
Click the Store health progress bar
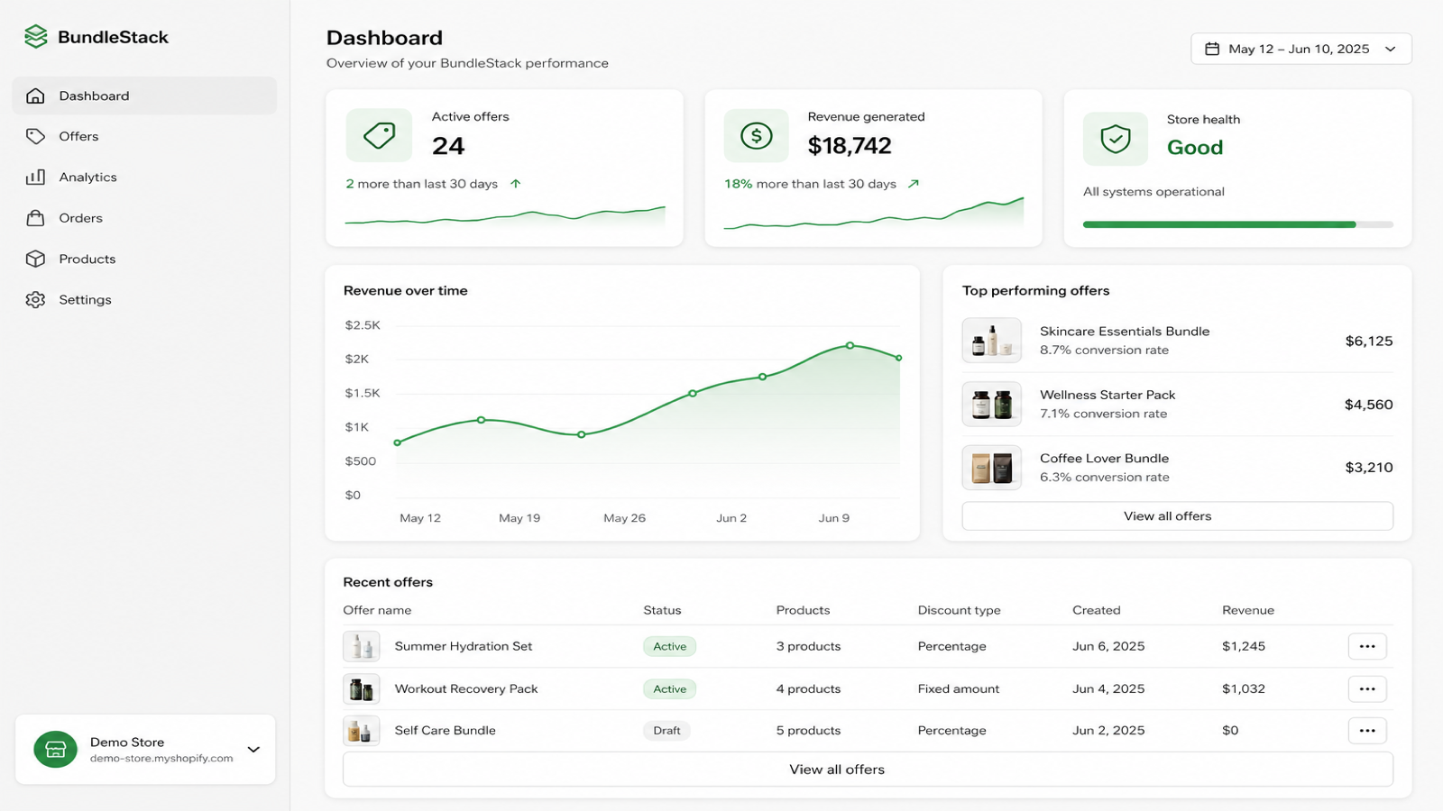(1238, 224)
